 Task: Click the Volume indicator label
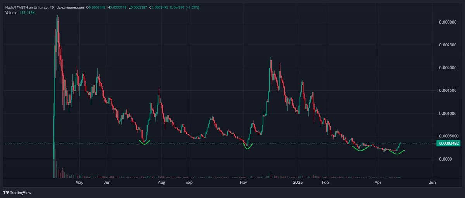pos(11,13)
